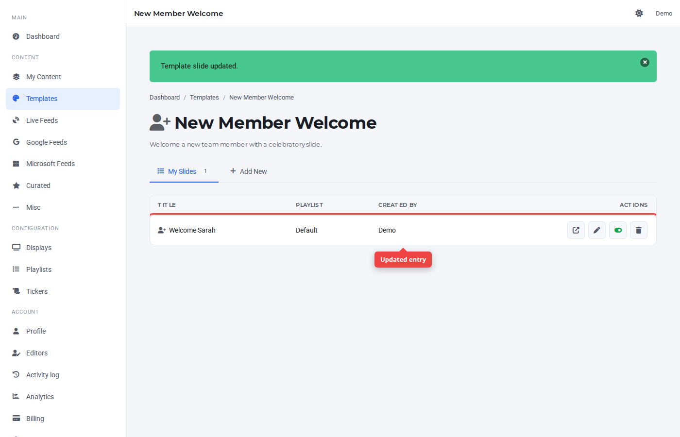This screenshot has height=437, width=680.
Task: Click the My Content layers icon
Action: pyautogui.click(x=16, y=77)
